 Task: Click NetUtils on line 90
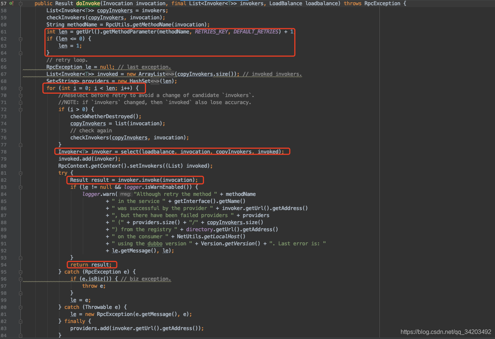189,236
